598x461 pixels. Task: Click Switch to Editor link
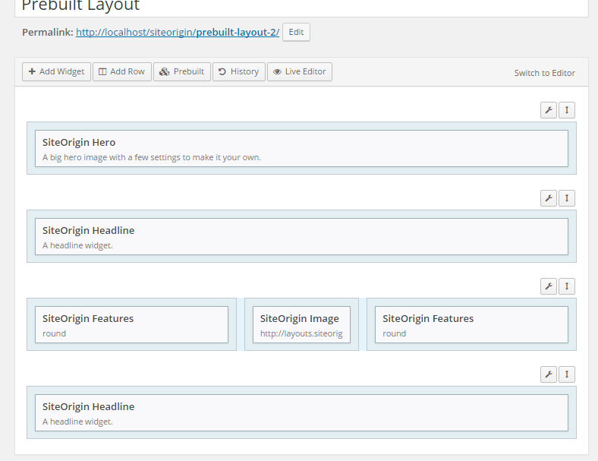tap(544, 73)
